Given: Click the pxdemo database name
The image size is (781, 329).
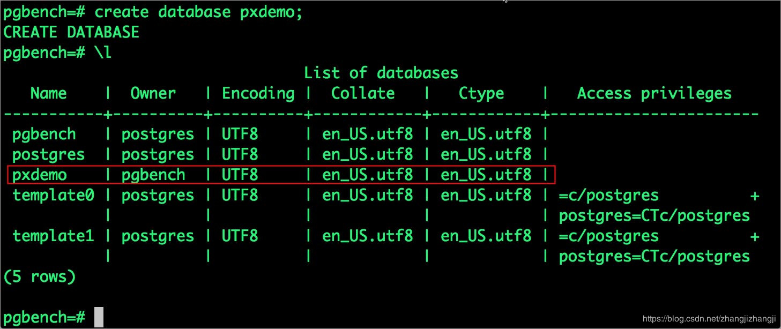Looking at the screenshot, I should pyautogui.click(x=40, y=175).
